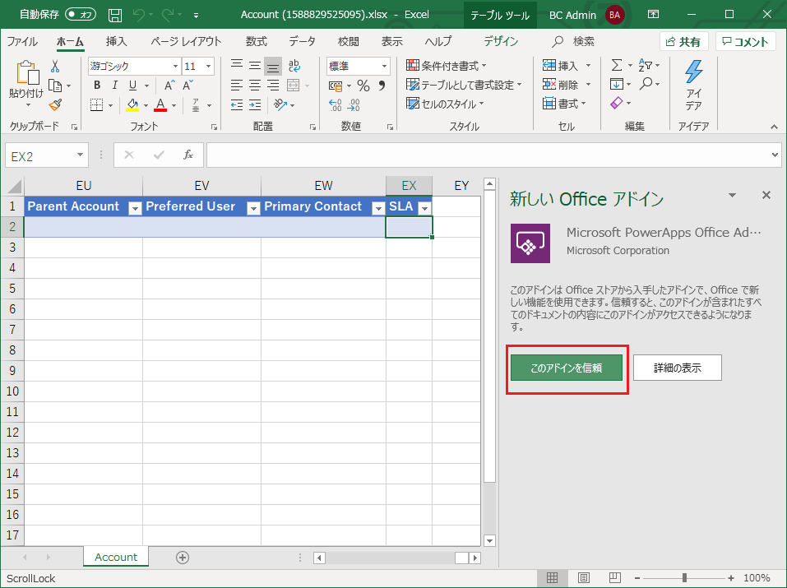Viewport: 787px width, 588px height.
Task: Open セルのスタイル cell styles menu
Action: (445, 104)
